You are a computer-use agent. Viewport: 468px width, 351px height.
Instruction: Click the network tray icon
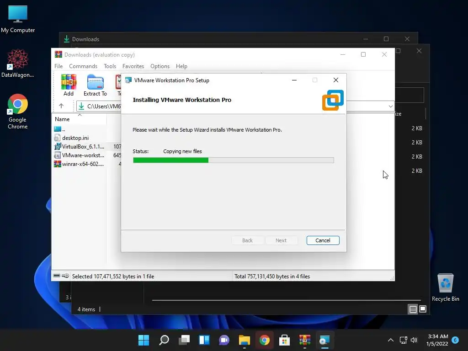pyautogui.click(x=403, y=340)
